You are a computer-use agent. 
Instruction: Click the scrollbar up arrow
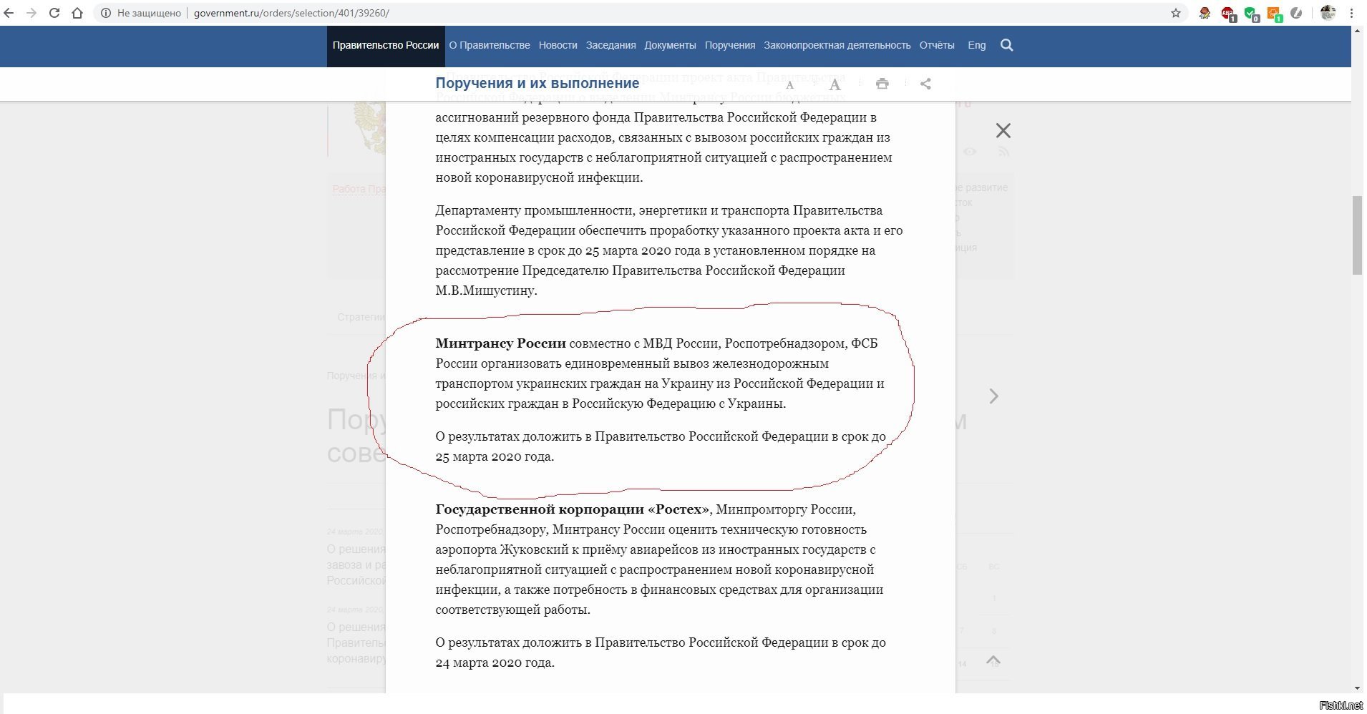pos(1358,31)
